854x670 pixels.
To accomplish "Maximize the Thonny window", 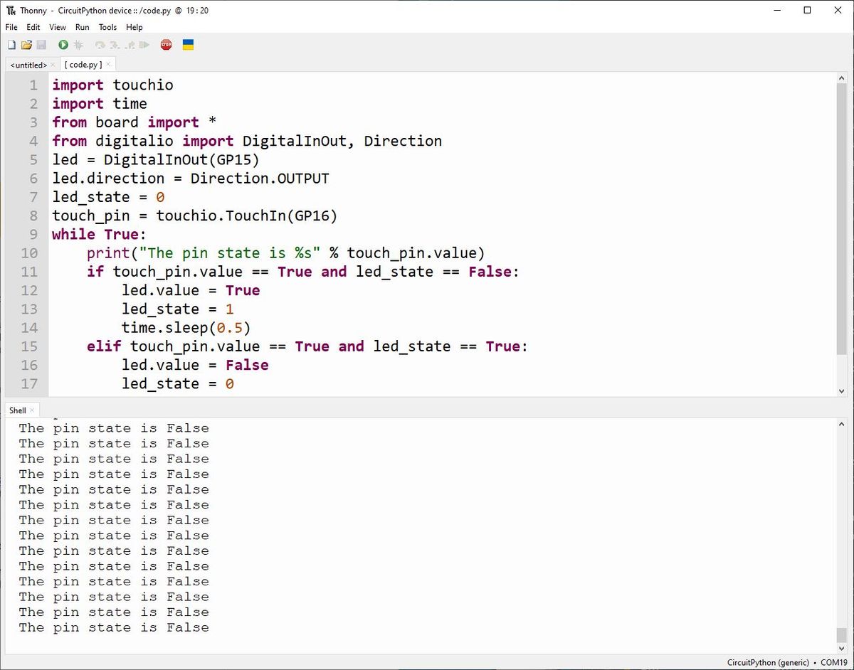I will tap(807, 10).
